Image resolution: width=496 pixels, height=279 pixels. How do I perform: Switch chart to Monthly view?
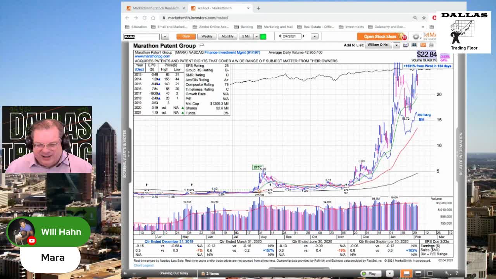227,36
